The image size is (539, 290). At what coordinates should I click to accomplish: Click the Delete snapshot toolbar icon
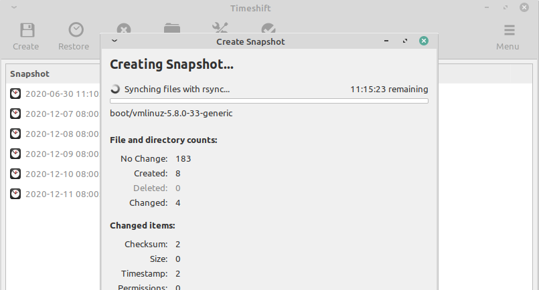(124, 29)
